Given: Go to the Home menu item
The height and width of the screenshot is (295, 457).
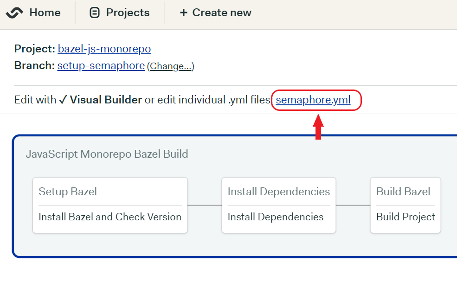Looking at the screenshot, I should [45, 13].
